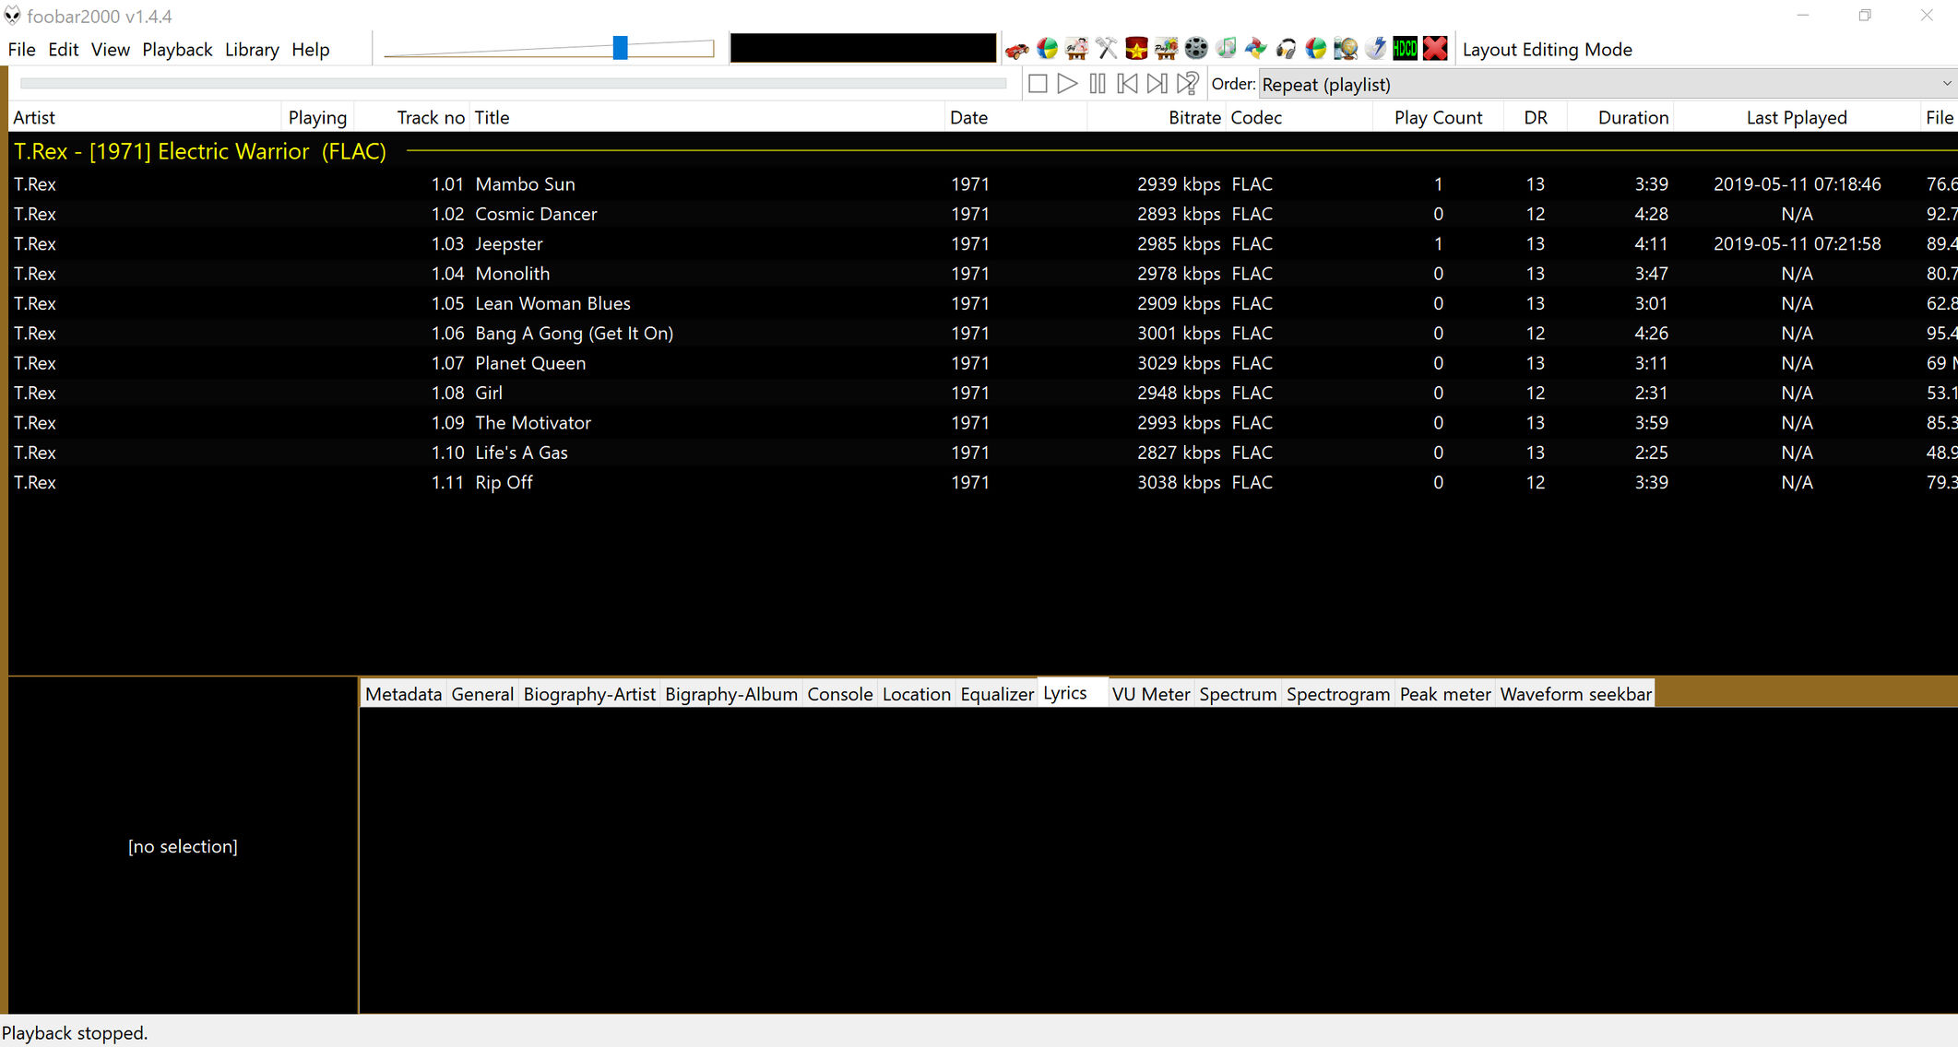Switch to the Metadata tab
The width and height of the screenshot is (1958, 1047).
(403, 694)
